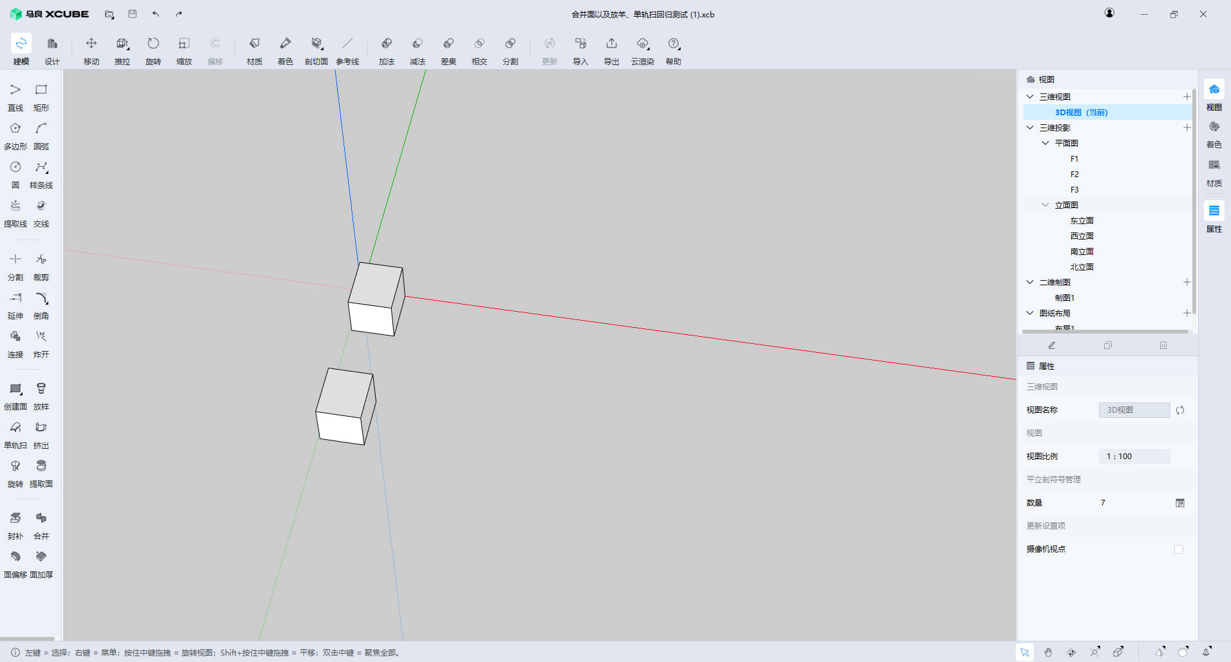The image size is (1231, 662).
Task: Enable the 摄像机视点 checkbox
Action: pos(1179,549)
